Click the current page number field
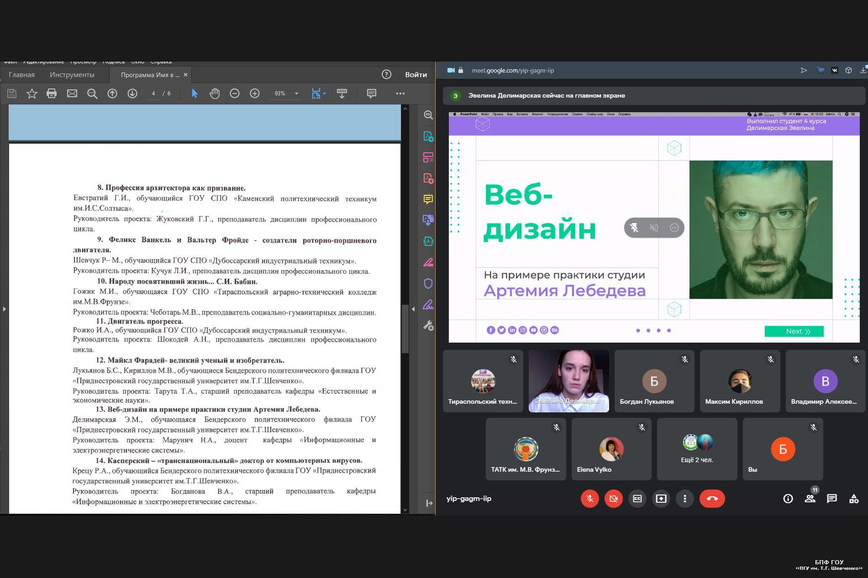 (x=153, y=94)
